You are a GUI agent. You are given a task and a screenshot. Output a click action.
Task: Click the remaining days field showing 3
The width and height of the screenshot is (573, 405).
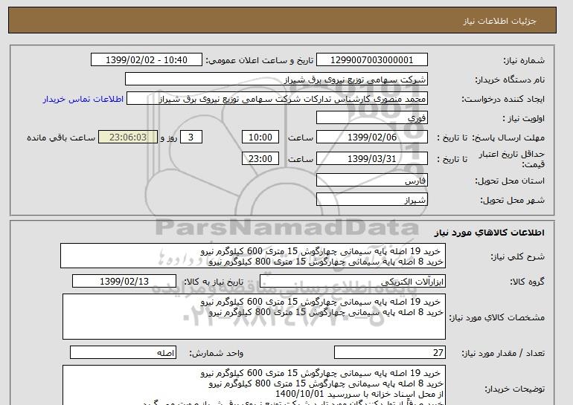191,137
